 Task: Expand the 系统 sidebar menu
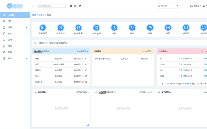15,58
